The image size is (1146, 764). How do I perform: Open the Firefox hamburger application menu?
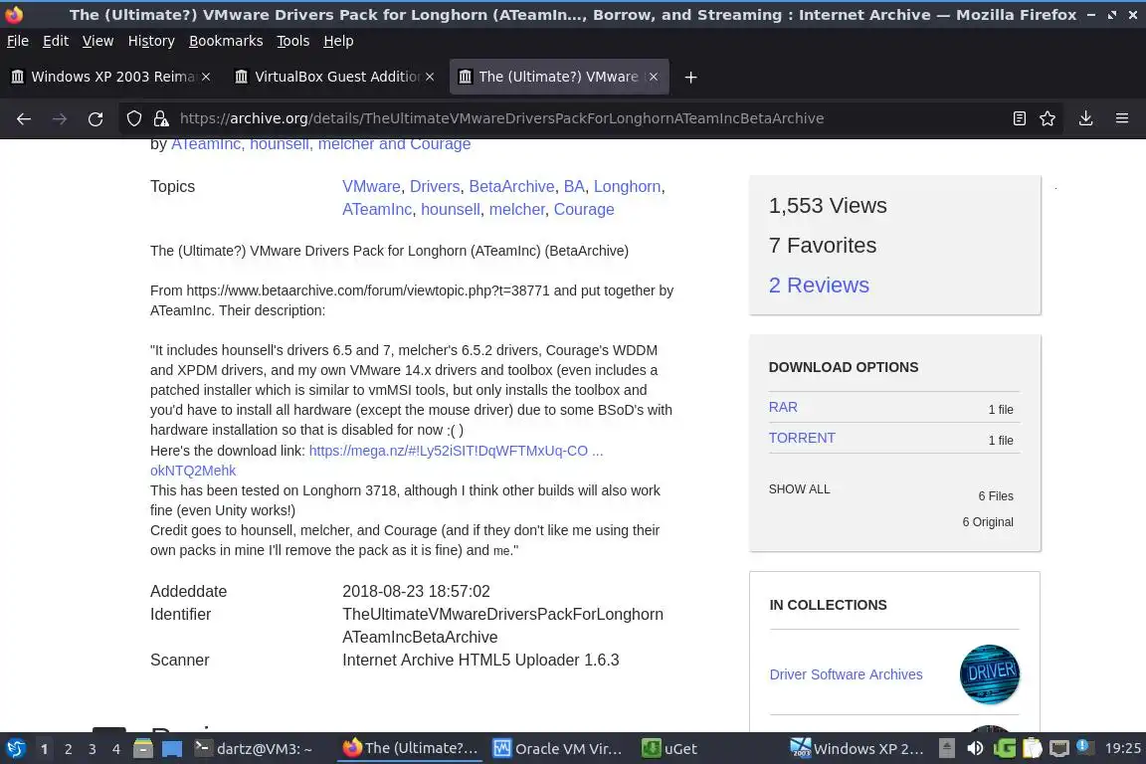[1122, 118]
